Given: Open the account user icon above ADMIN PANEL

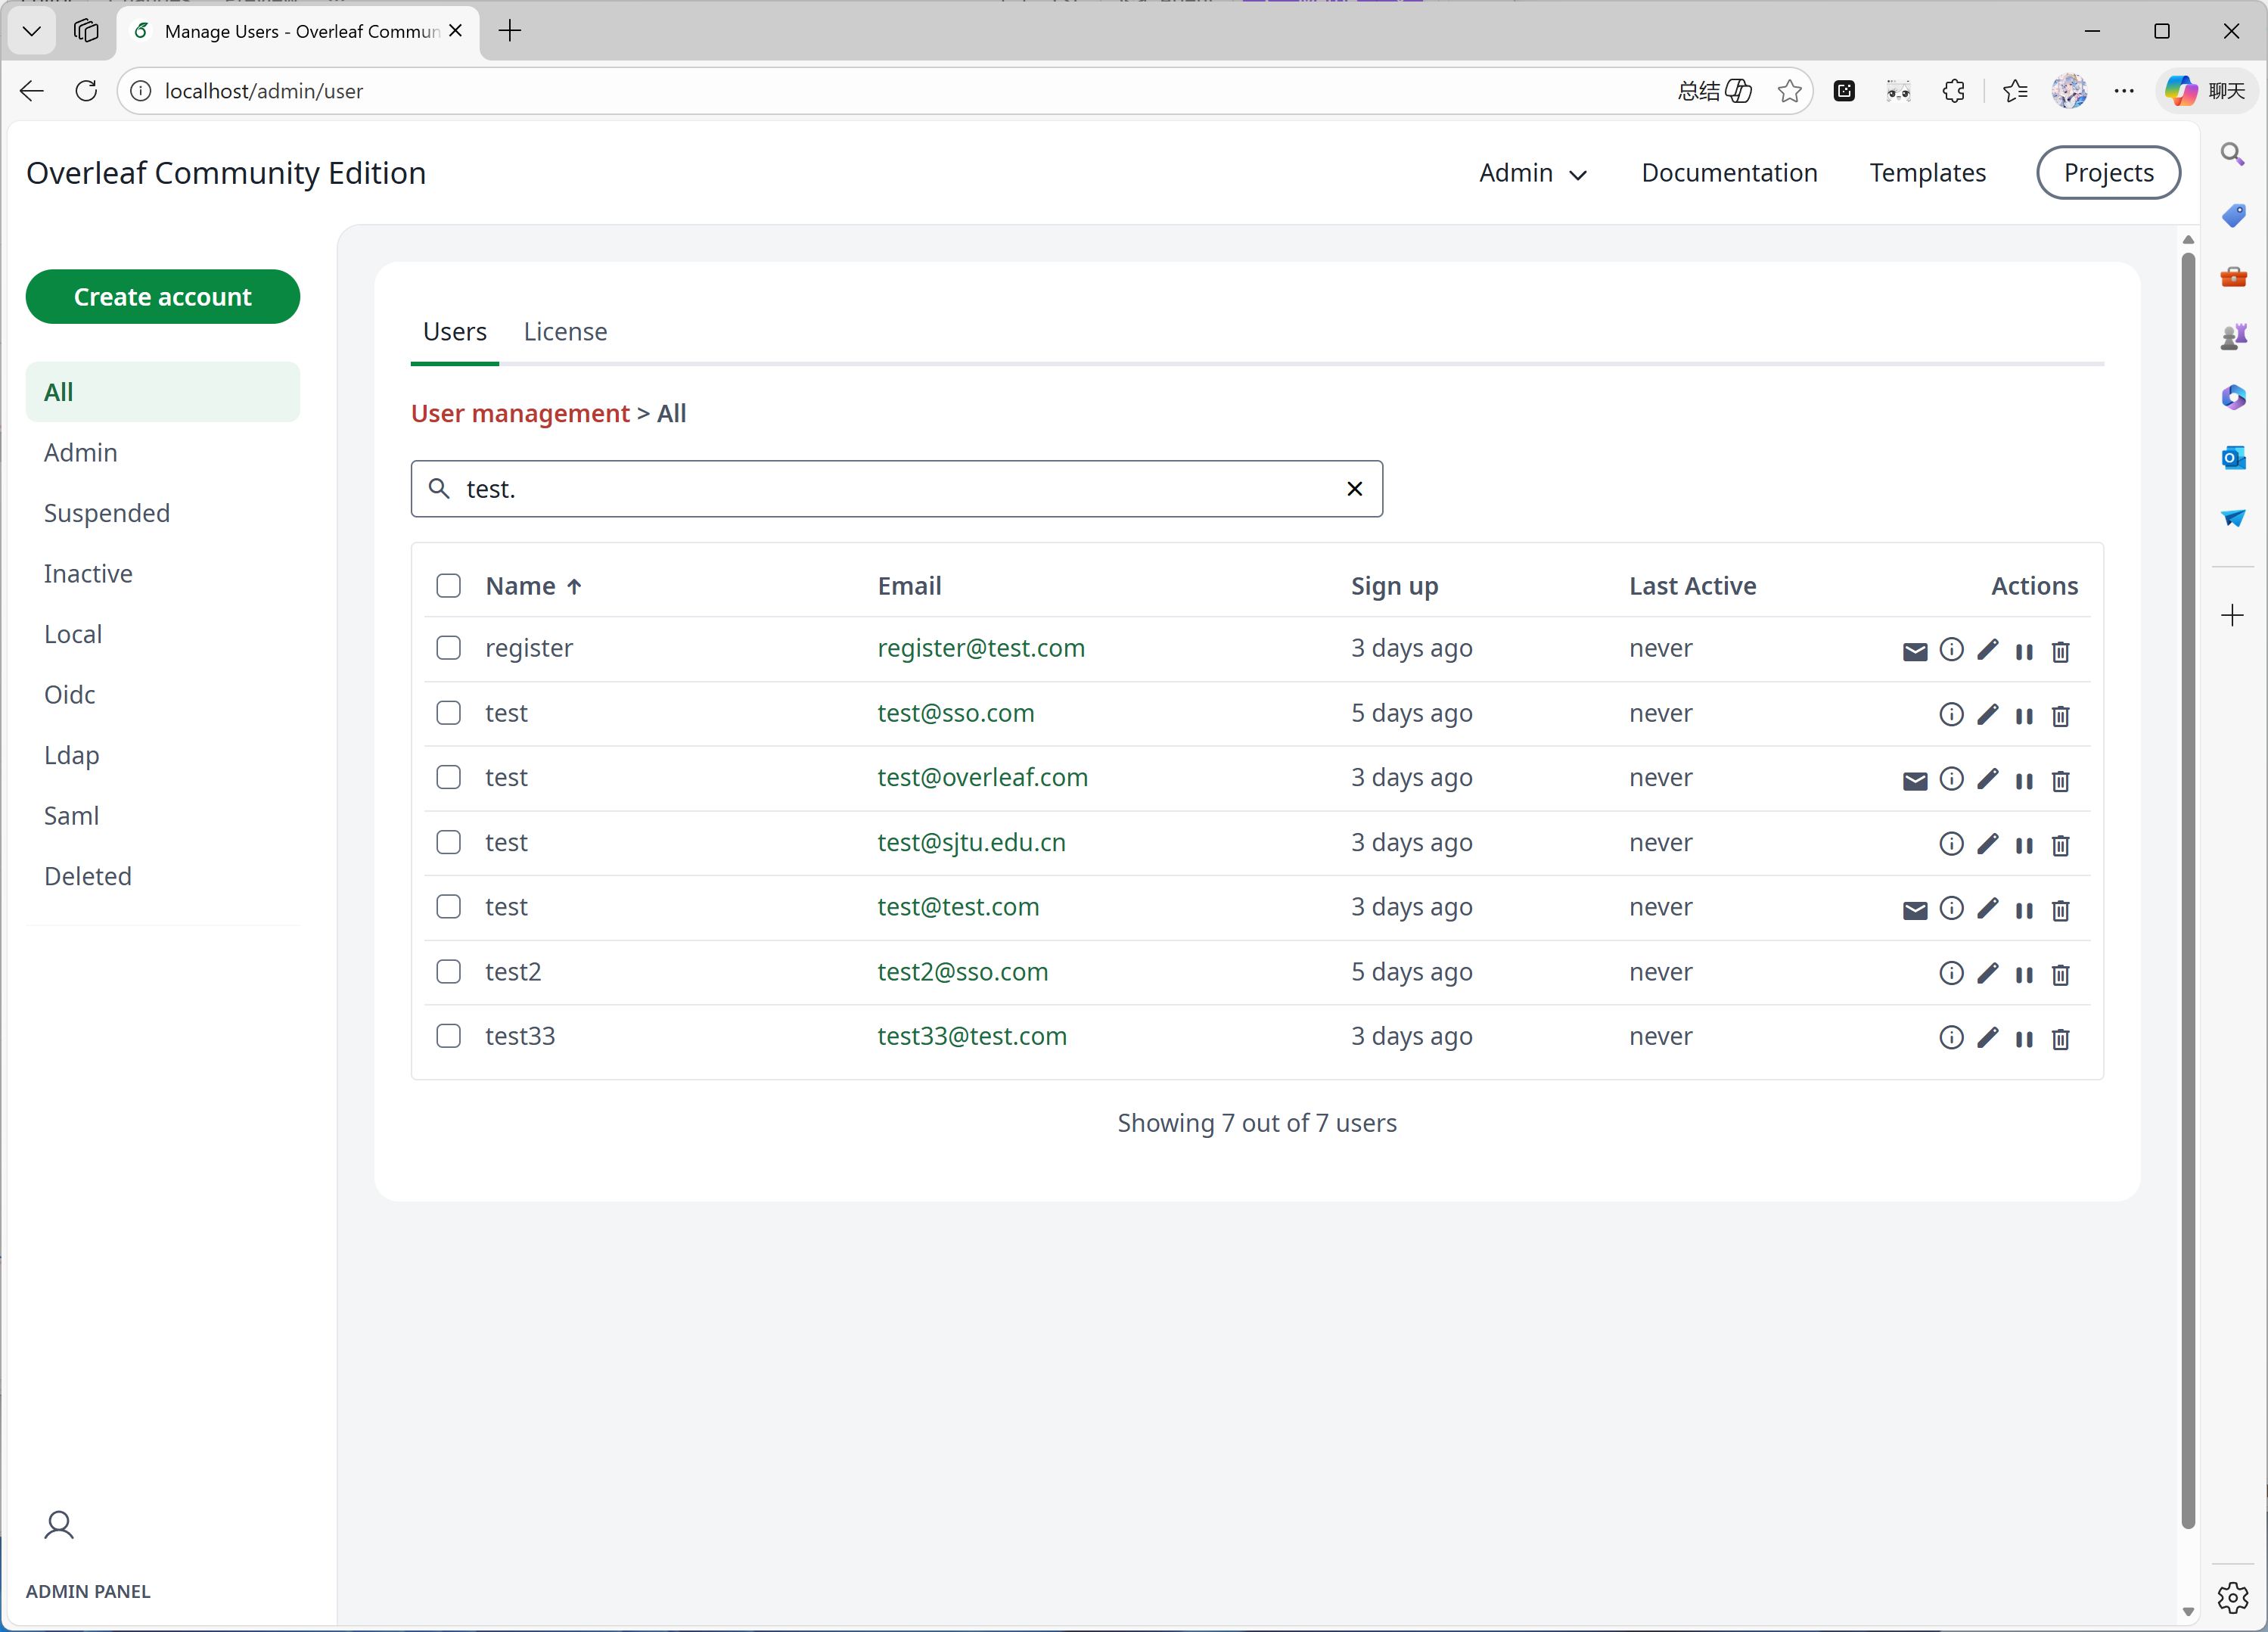Looking at the screenshot, I should coord(59,1524).
